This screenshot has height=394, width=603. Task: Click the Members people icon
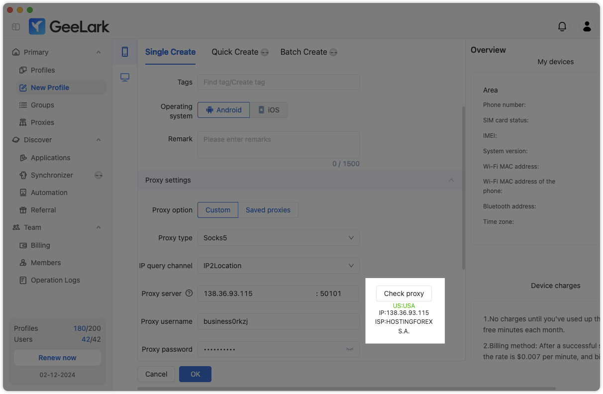(x=23, y=263)
